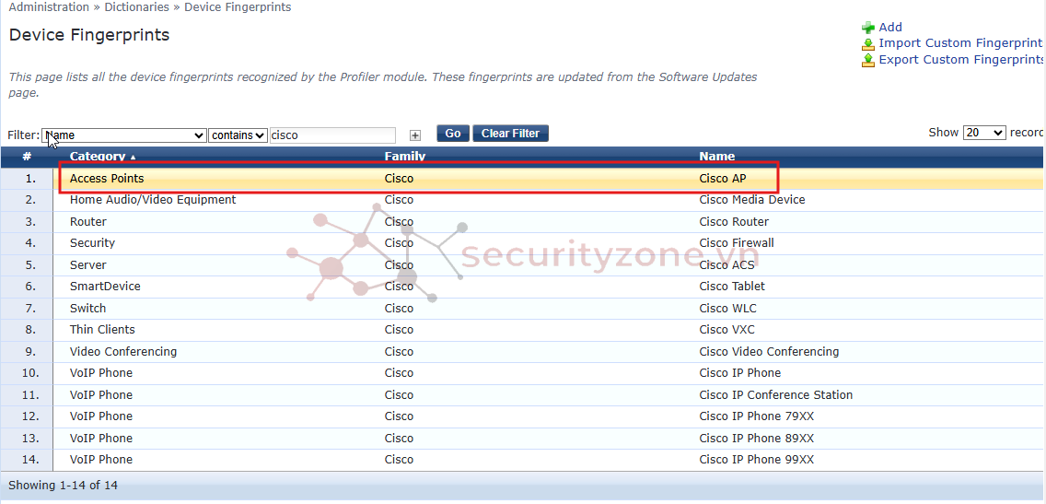Open the Show records count dropdown
Screen dimensions: 1046x504
point(984,133)
